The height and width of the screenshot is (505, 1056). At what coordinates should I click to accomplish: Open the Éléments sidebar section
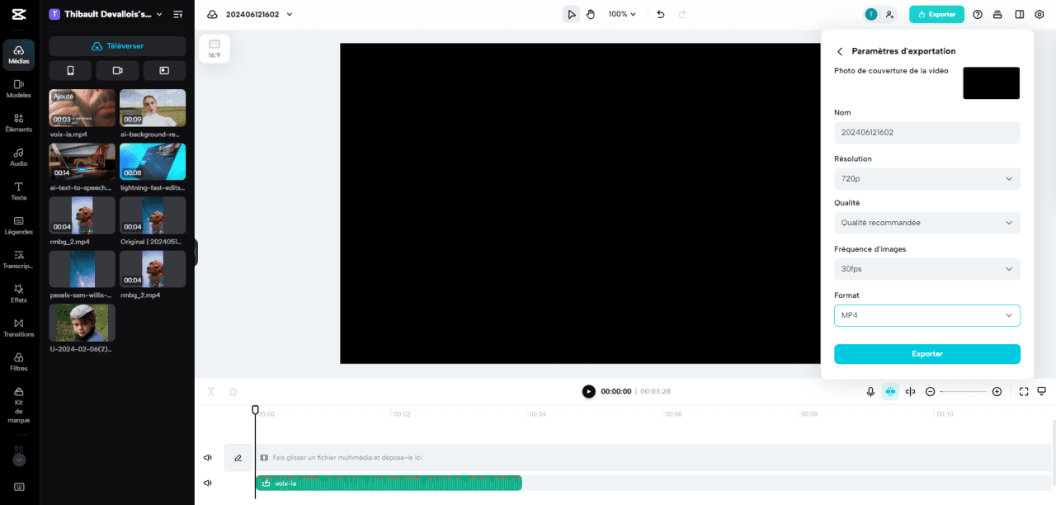pos(19,123)
